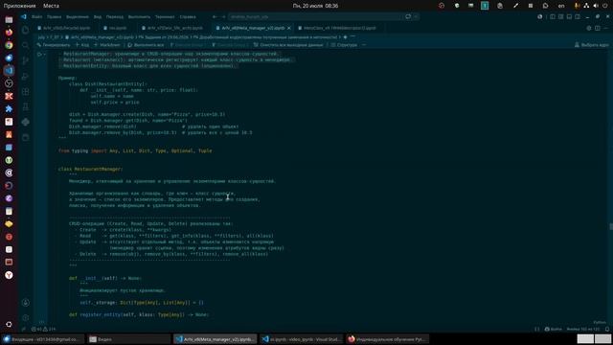
Task: Open the power icon in system tray
Action: (x=604, y=6)
